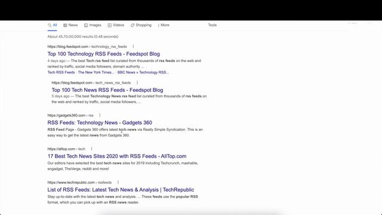
Task: Click the blog.feedspot.com technology_rss_feeds URL
Action: coord(87,47)
